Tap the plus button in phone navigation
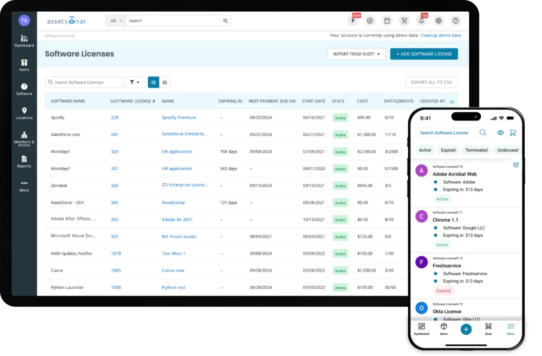 (466, 329)
